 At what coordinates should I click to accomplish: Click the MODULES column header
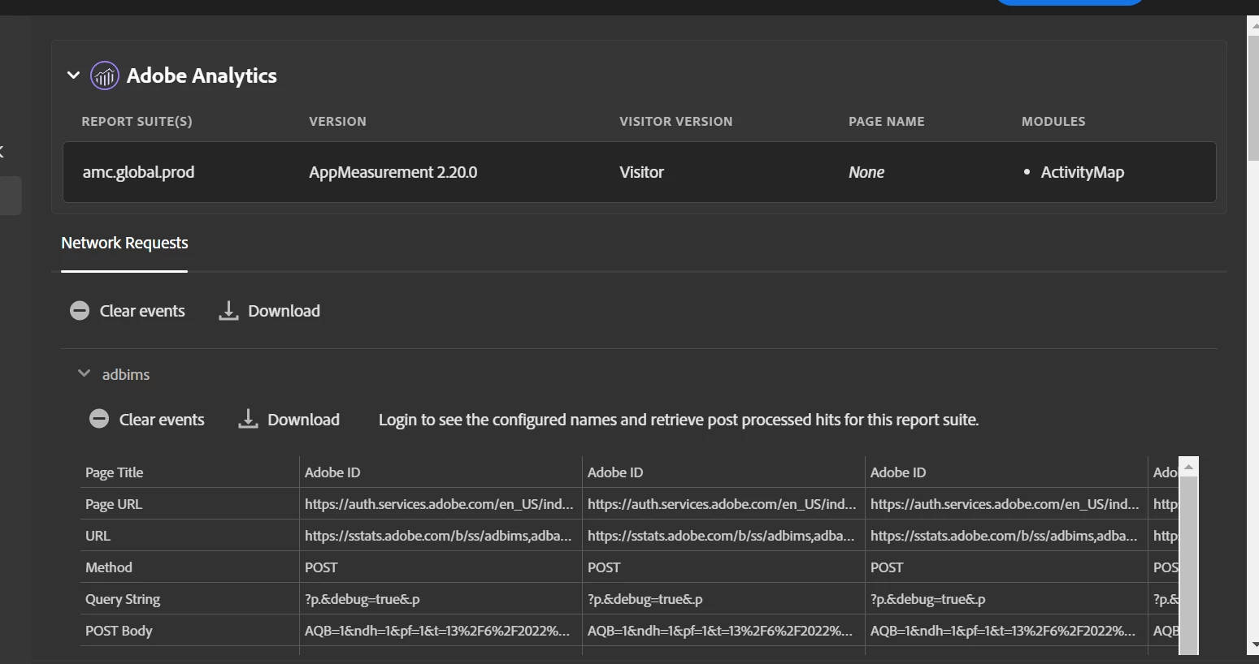[1053, 121]
